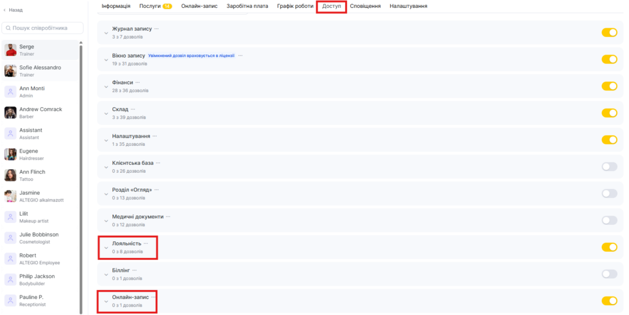Expand the Вікно запису permissions chevron
Image resolution: width=629 pixels, height=315 pixels.
click(106, 59)
